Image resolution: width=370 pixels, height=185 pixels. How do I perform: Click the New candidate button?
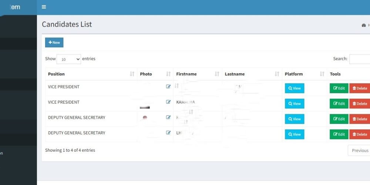click(x=54, y=43)
